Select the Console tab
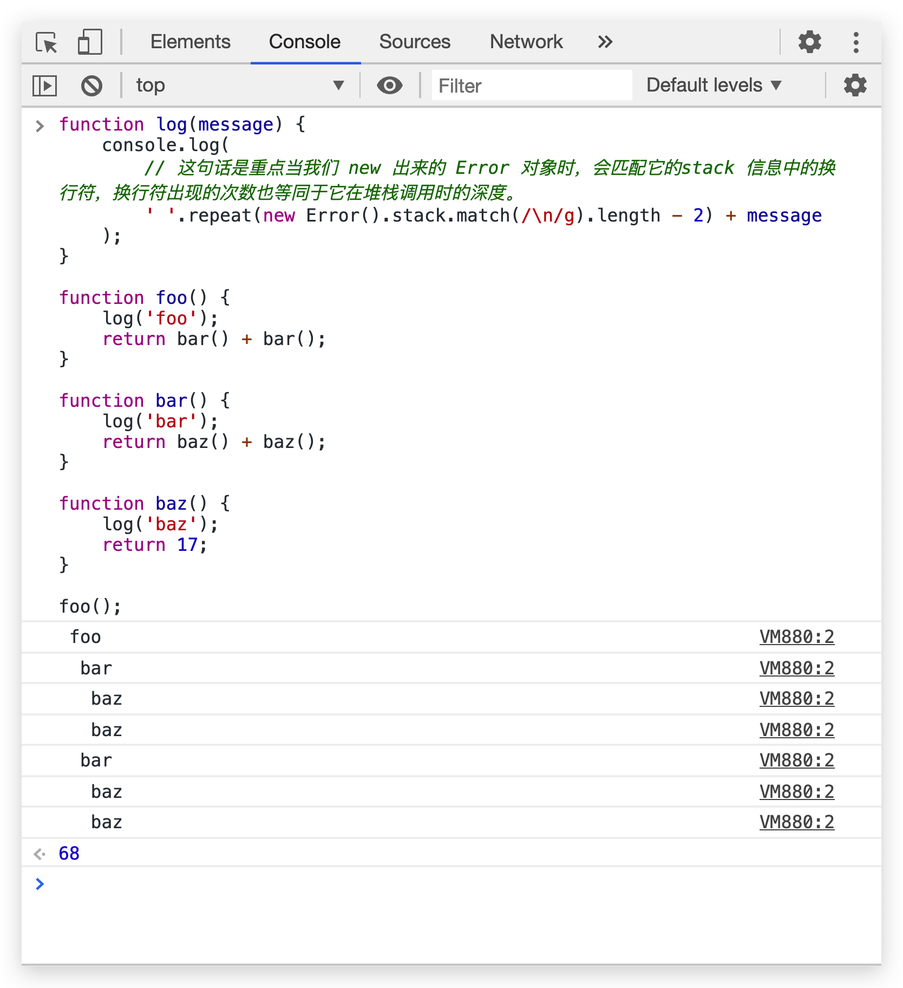The width and height of the screenshot is (903, 988). pyautogui.click(x=305, y=42)
